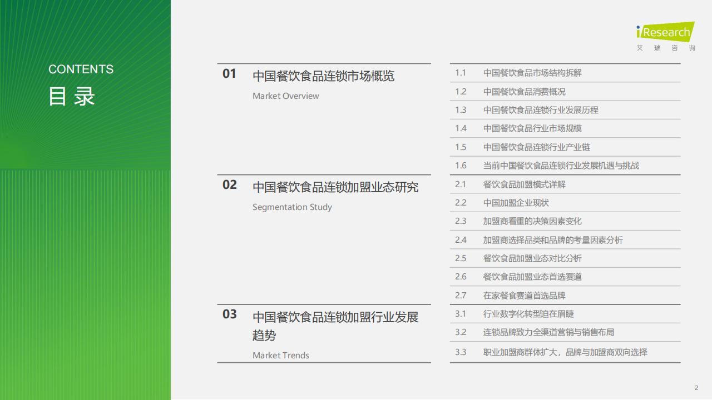Click 1.6 当前中国餐饮食品连锁行业发展机遇与挑战
The image size is (712, 400).
click(x=561, y=166)
